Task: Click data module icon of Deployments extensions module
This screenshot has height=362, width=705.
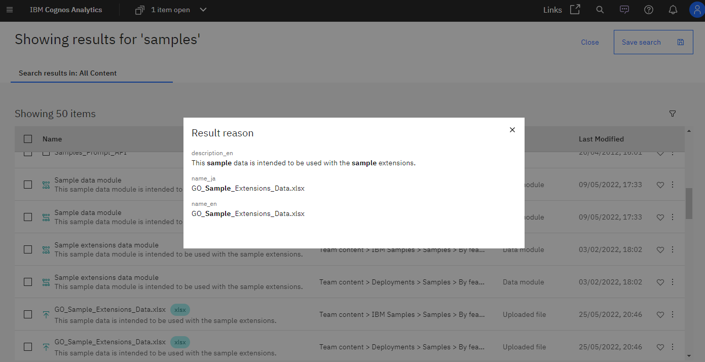Action: click(46, 282)
